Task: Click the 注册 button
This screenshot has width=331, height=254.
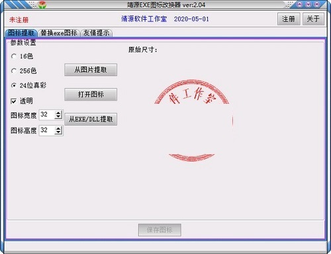Action: [289, 19]
